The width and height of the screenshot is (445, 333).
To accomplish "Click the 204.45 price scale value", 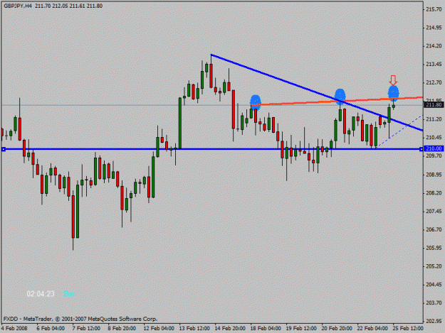I will click(x=434, y=285).
